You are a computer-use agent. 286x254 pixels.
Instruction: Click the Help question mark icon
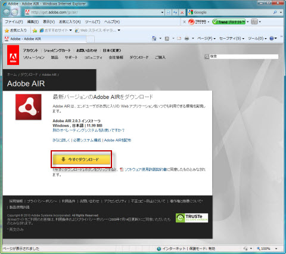pos(272,39)
